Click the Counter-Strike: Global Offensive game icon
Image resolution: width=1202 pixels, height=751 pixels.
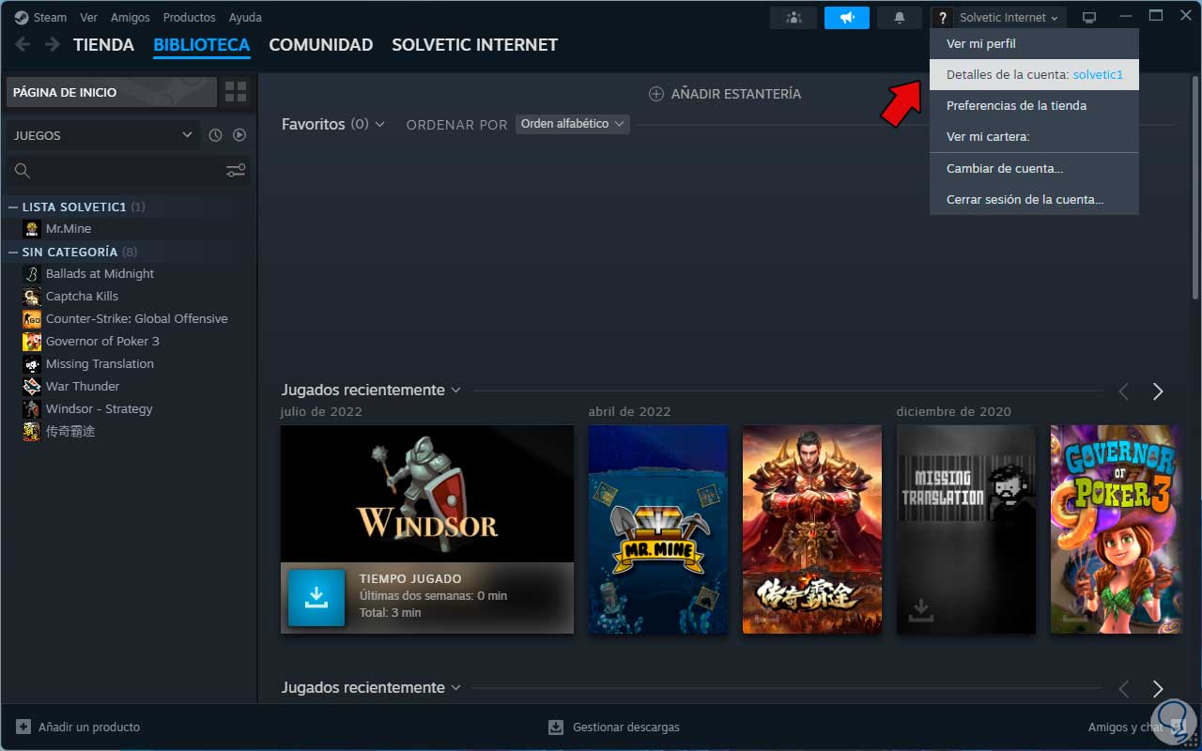tap(32, 318)
